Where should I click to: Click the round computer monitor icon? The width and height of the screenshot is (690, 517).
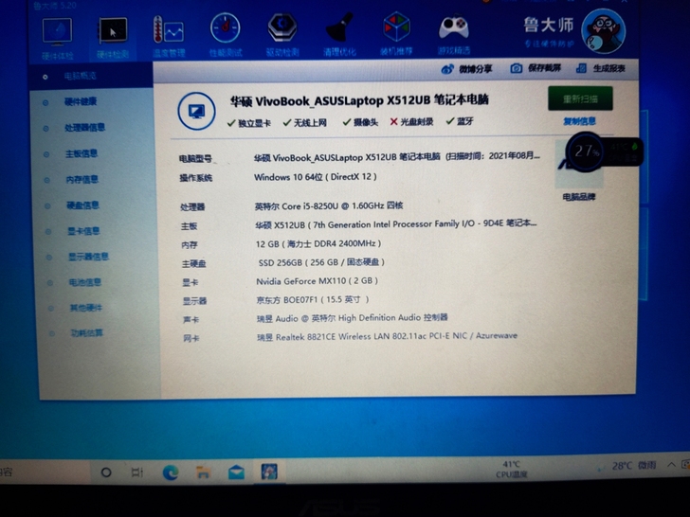coord(196,111)
